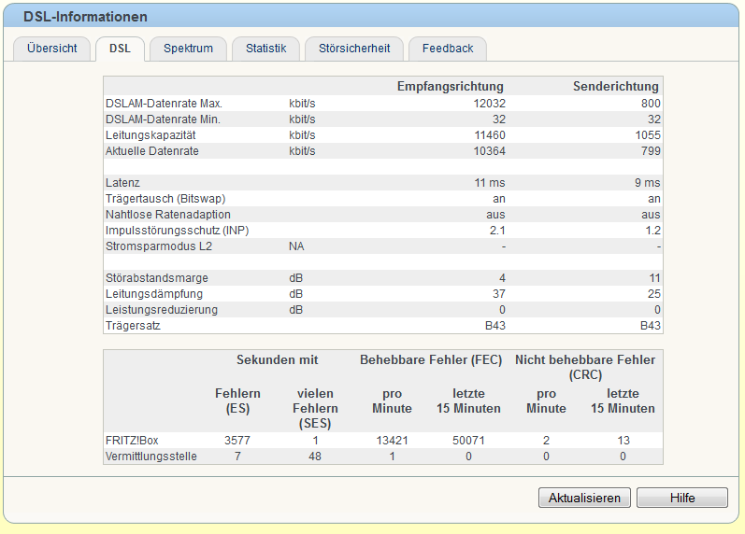Viewport: 745px width, 534px height.
Task: Click the Leistungsreduzierung row label
Action: pos(162,310)
